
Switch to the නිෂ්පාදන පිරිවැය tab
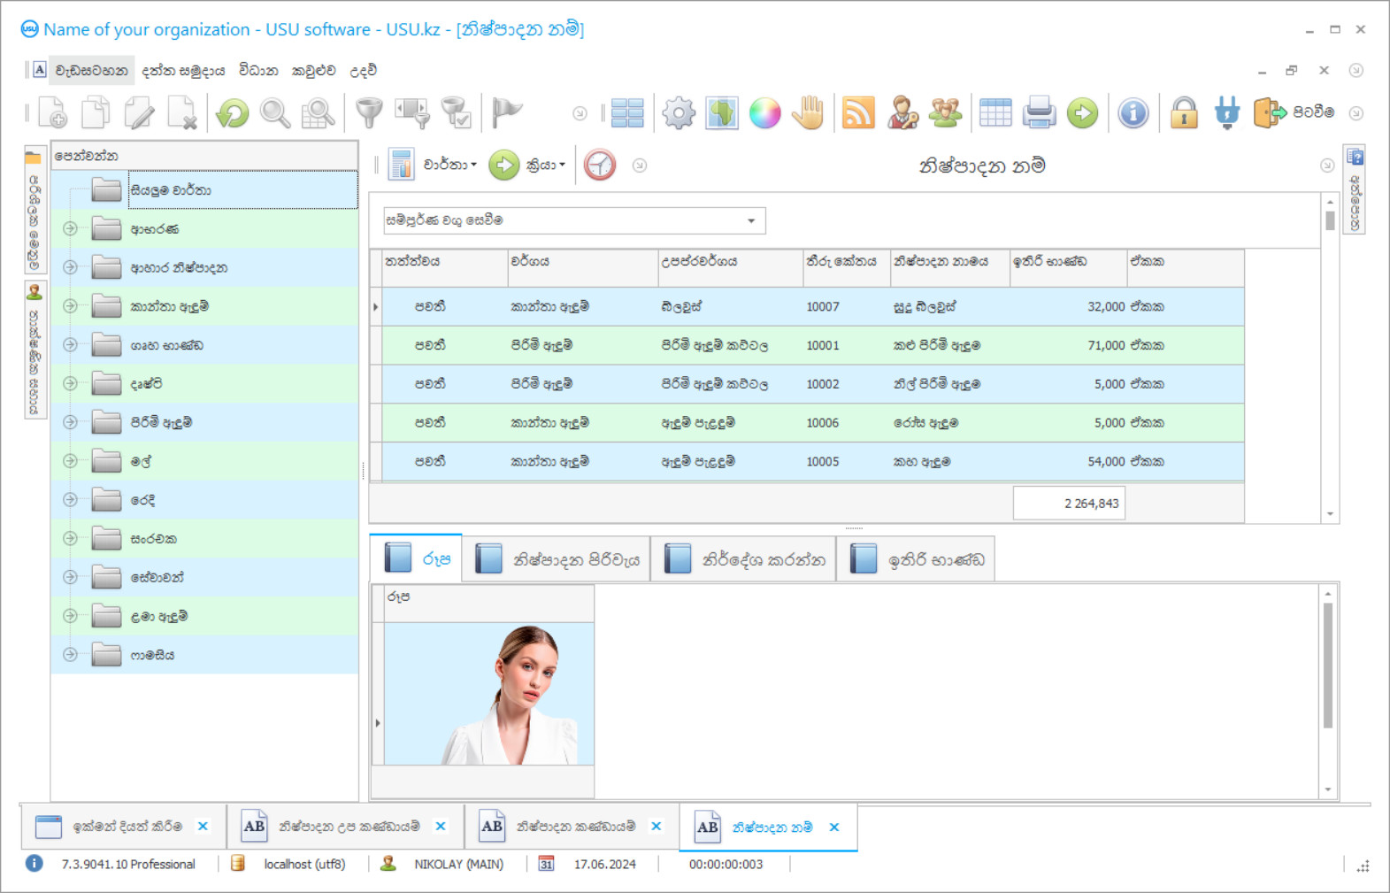pyautogui.click(x=557, y=559)
